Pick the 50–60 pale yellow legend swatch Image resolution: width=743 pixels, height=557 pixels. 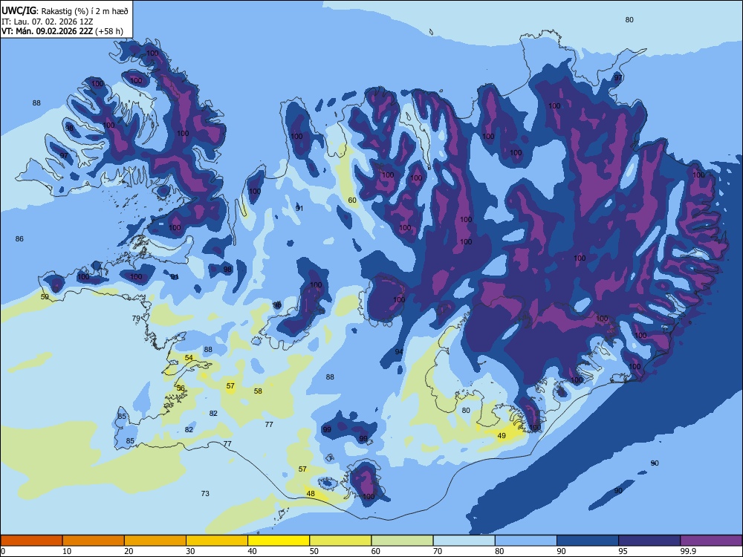tap(340, 541)
